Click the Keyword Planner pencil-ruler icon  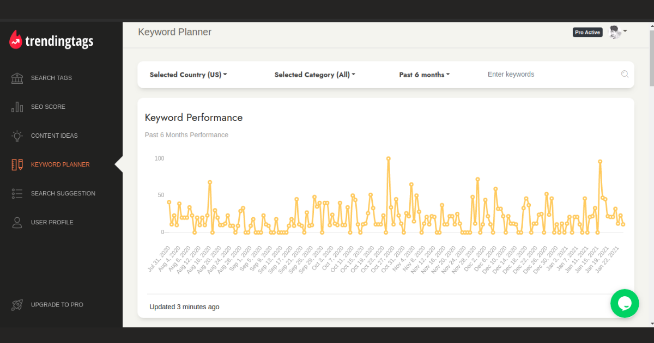[17, 164]
